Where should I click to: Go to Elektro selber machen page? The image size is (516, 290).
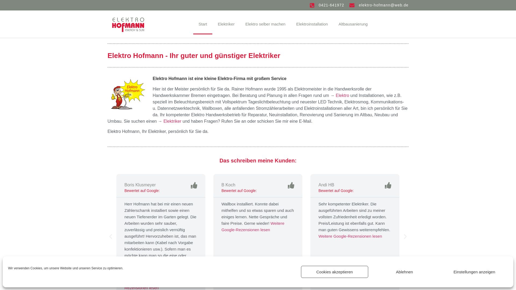click(265, 24)
